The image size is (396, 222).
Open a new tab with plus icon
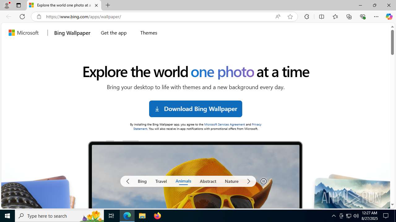pos(108,5)
